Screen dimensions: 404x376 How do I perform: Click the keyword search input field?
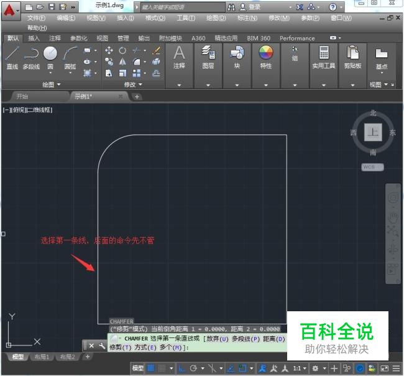(182, 7)
